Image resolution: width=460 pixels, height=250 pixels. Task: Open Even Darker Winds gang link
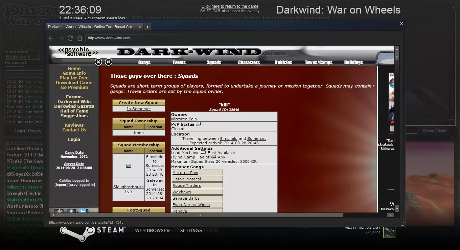(x=191, y=205)
